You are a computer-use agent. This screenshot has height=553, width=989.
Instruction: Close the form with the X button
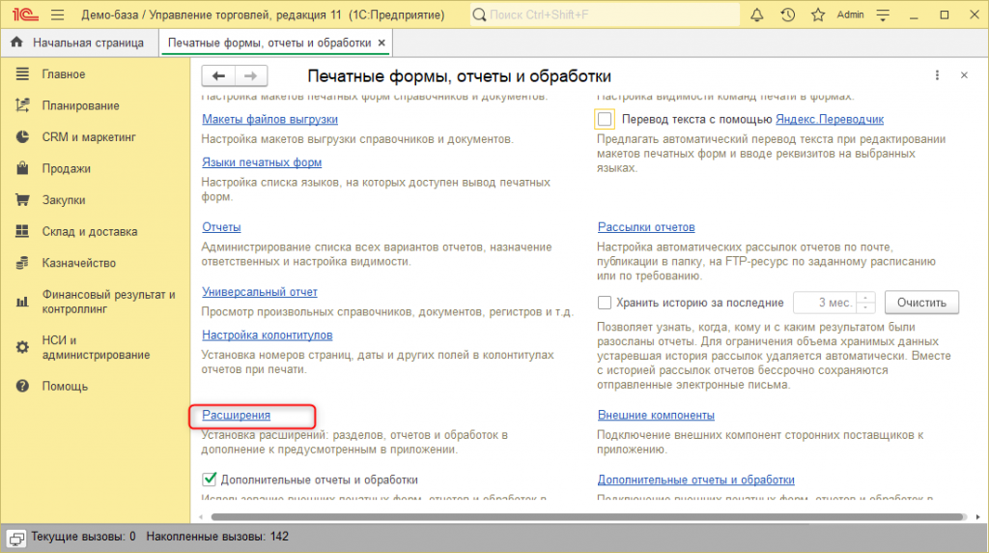coord(964,75)
